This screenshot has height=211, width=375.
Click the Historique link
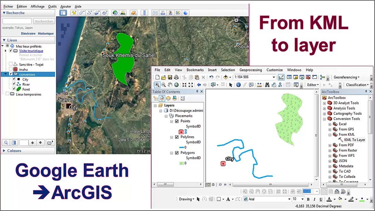click(46, 34)
